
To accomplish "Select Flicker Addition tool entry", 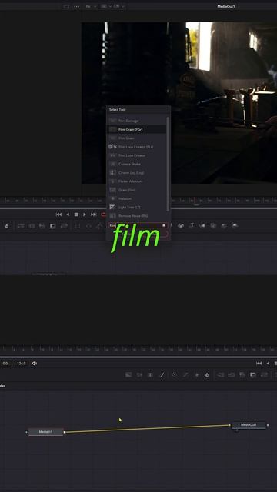I will click(137, 181).
